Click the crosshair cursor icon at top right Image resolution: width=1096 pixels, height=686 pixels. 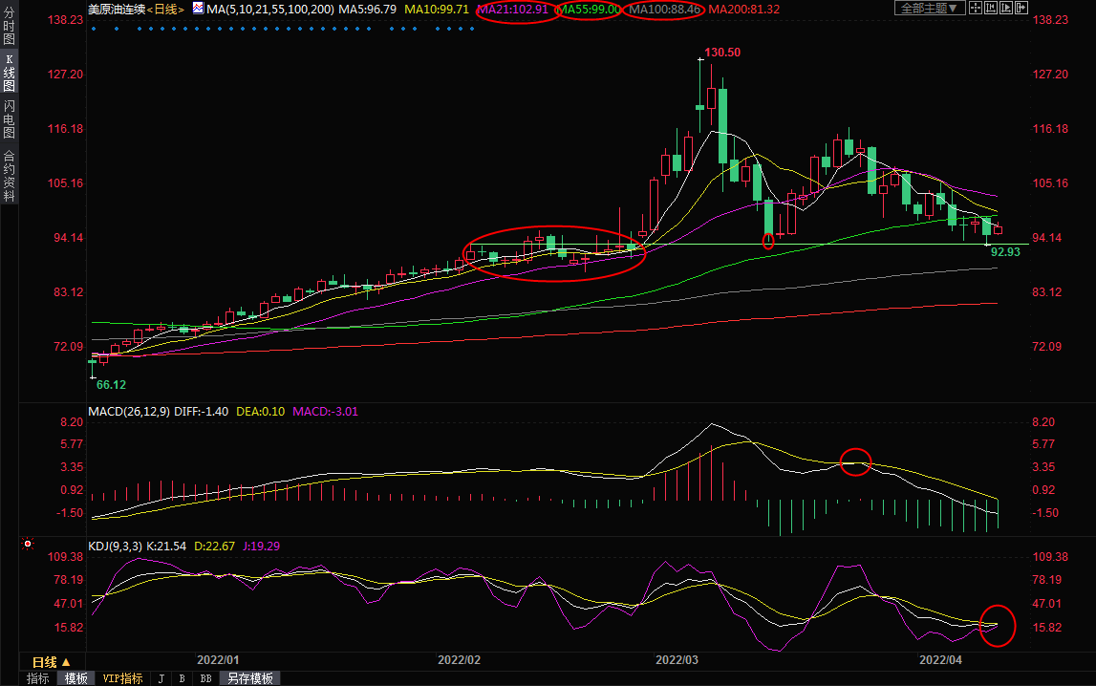pyautogui.click(x=976, y=9)
